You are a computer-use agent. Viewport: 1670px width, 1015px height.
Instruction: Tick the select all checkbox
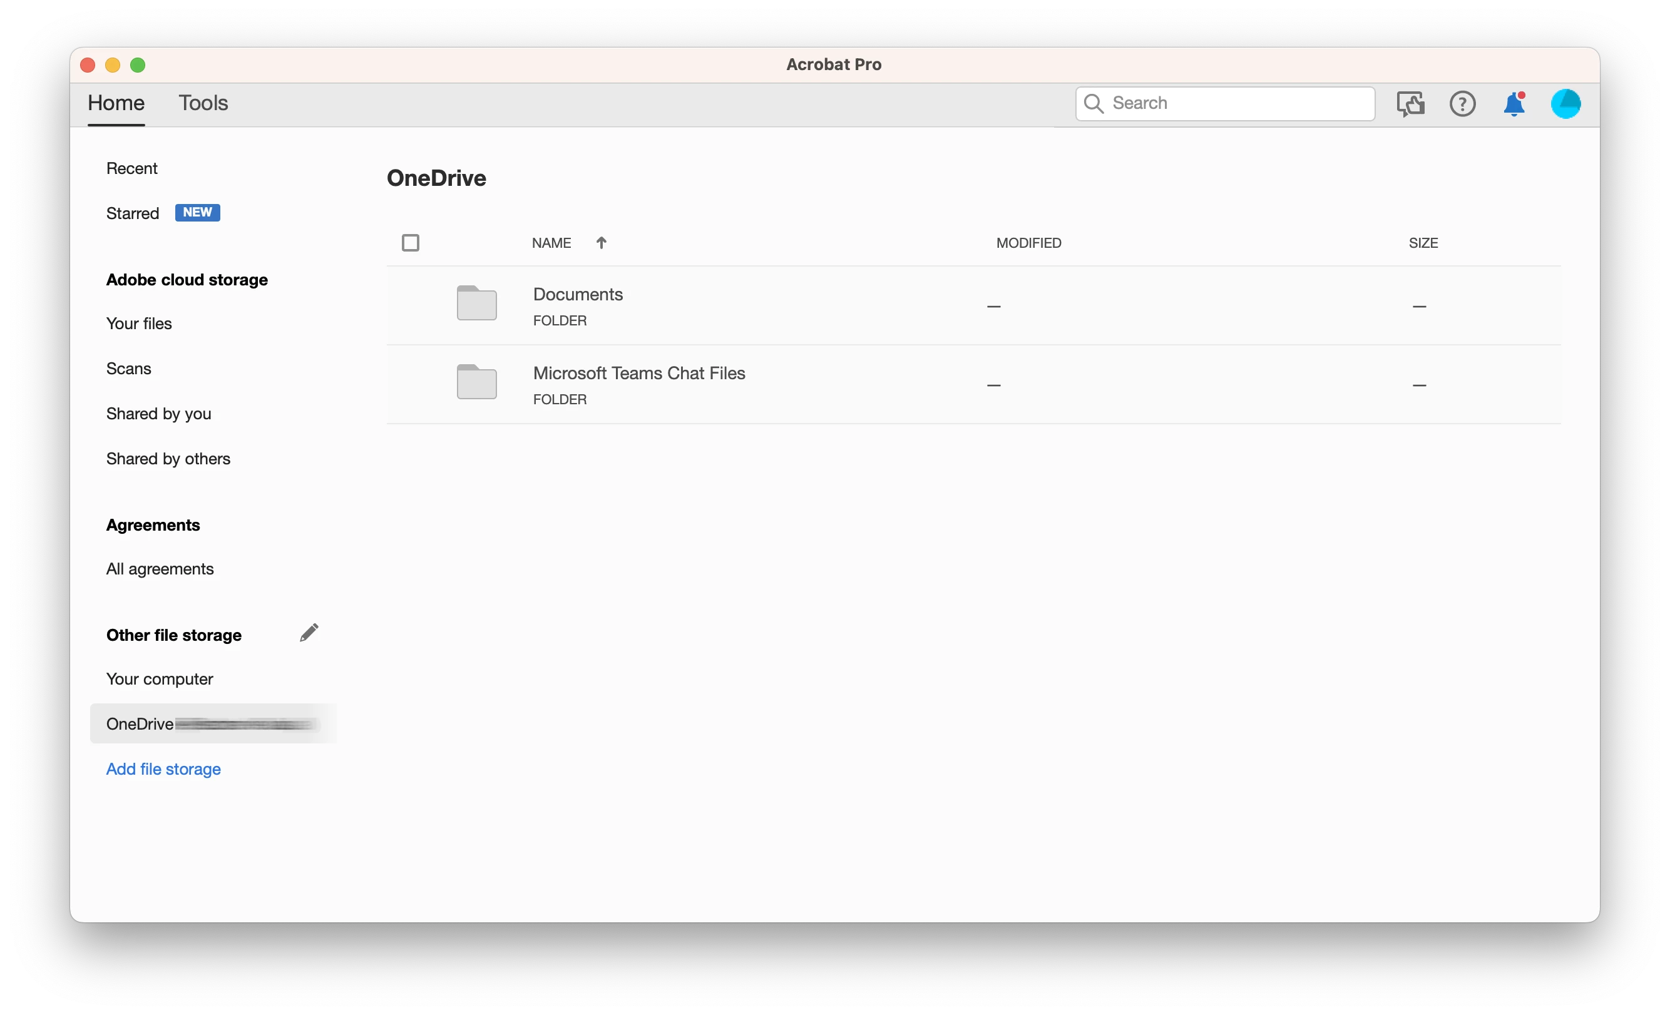(410, 243)
